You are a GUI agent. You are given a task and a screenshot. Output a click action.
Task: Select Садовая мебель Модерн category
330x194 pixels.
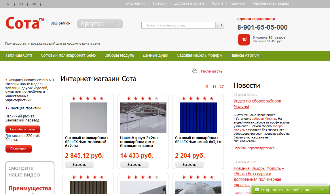pos(199,55)
